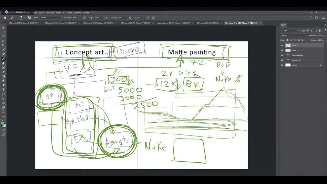Screen dimensions: 327x184
Task: Select the Rectangle shape tool
Action: [3, 103]
